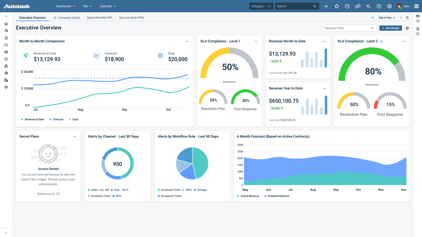Open the reports pie-chart icon in the sidebar
Viewport: 422px width, 237px height.
coord(6,73)
